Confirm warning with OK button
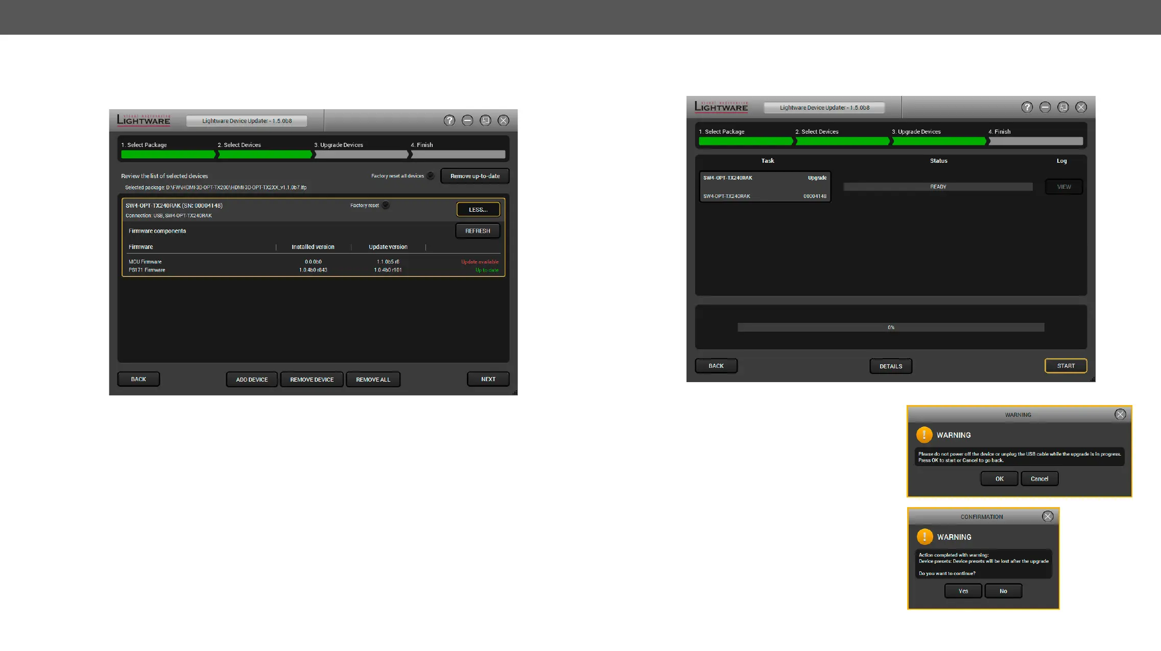 [1000, 479]
